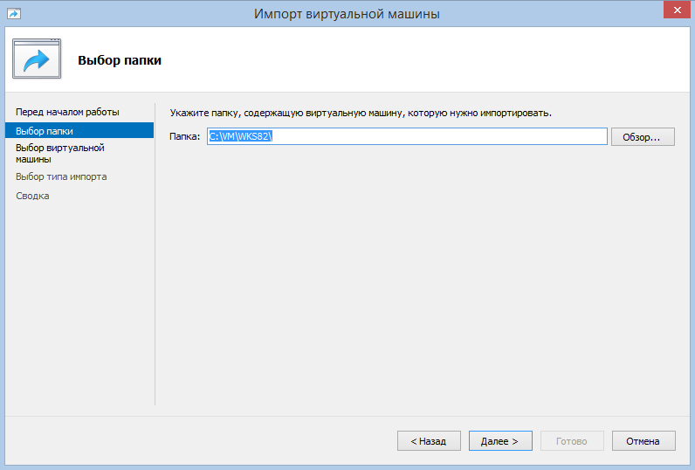Click the large blue arrow wizard icon

click(37, 59)
